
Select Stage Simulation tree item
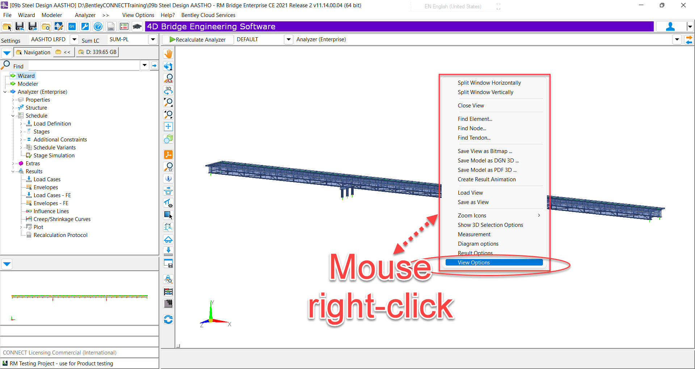click(54, 156)
